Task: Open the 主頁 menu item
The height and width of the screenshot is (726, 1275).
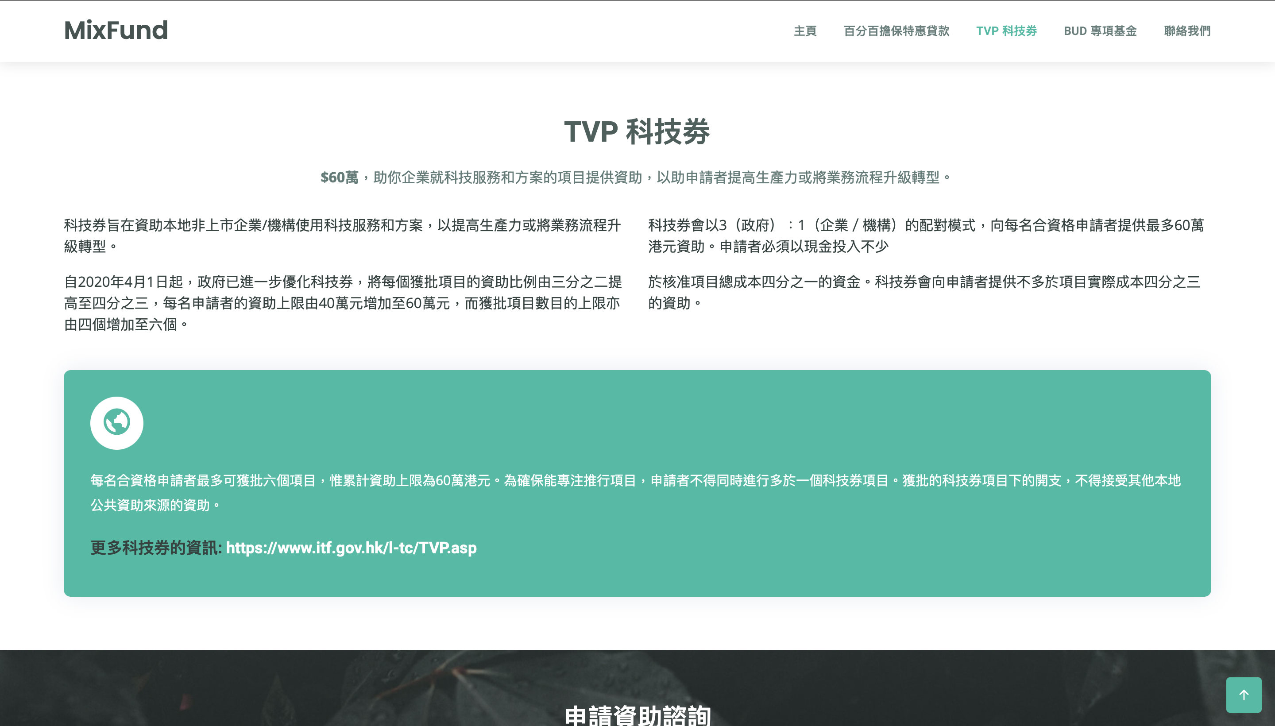Action: pos(805,31)
